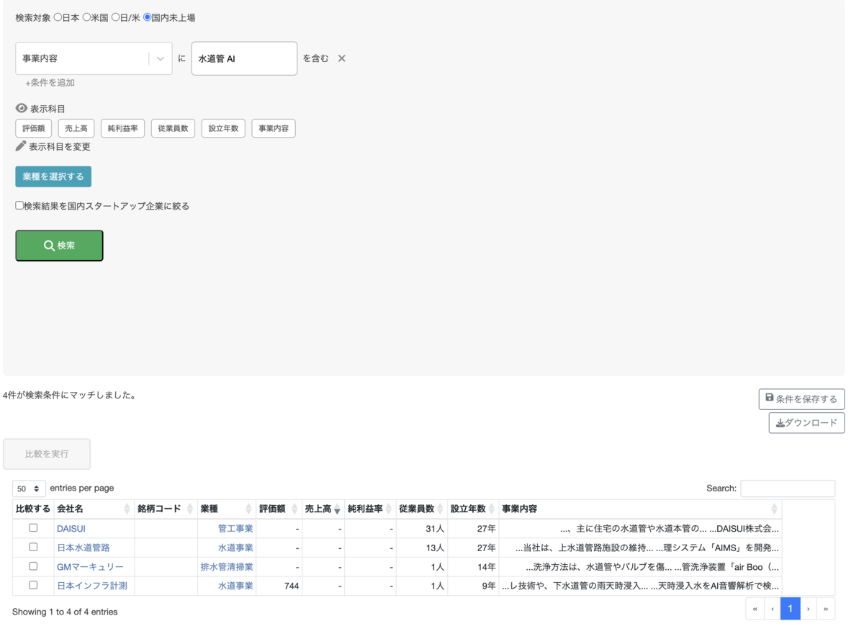Screen dimensions: 864x634
Task: Open the 日本水道管路 company link
Action: (x=84, y=548)
